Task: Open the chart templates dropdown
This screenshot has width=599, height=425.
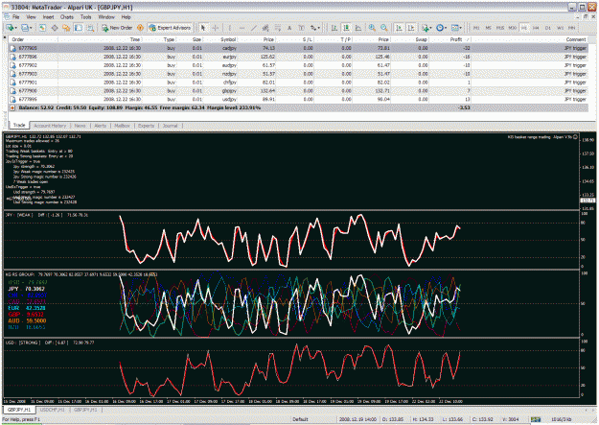Action: (x=456, y=28)
